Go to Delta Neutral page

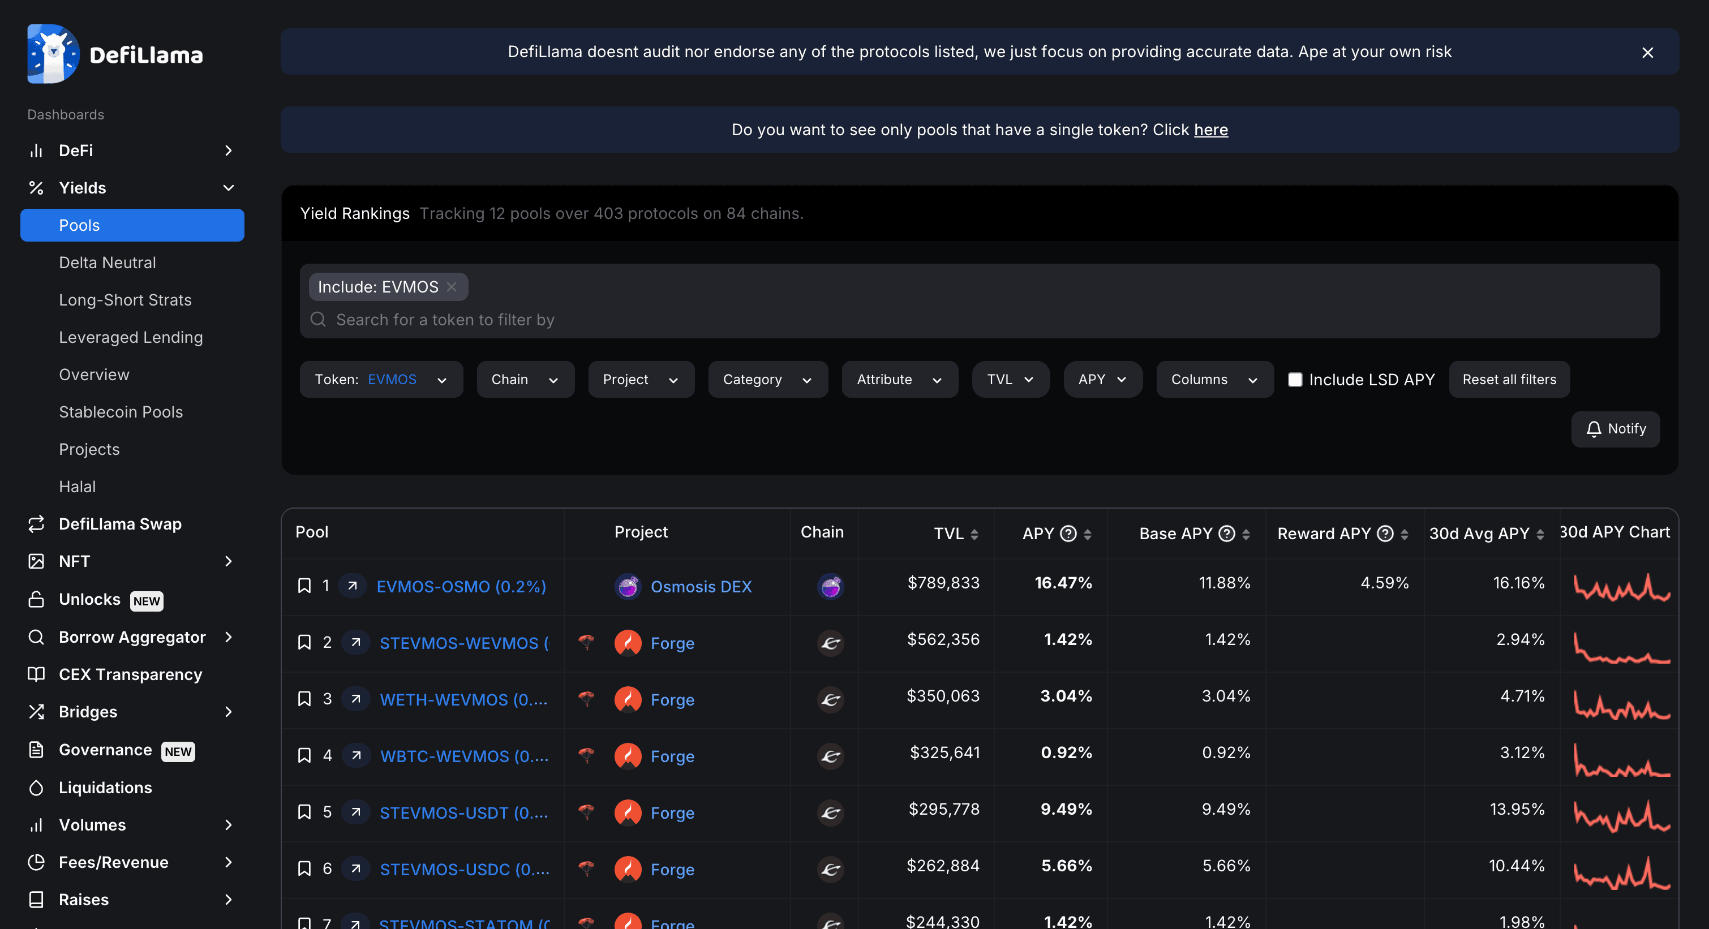pos(108,263)
